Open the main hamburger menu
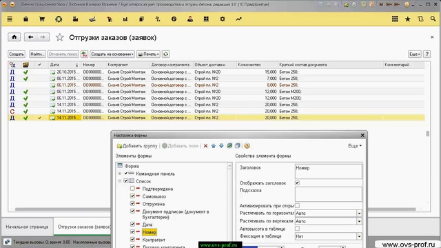The height and width of the screenshot is (248, 441). tap(10, 19)
